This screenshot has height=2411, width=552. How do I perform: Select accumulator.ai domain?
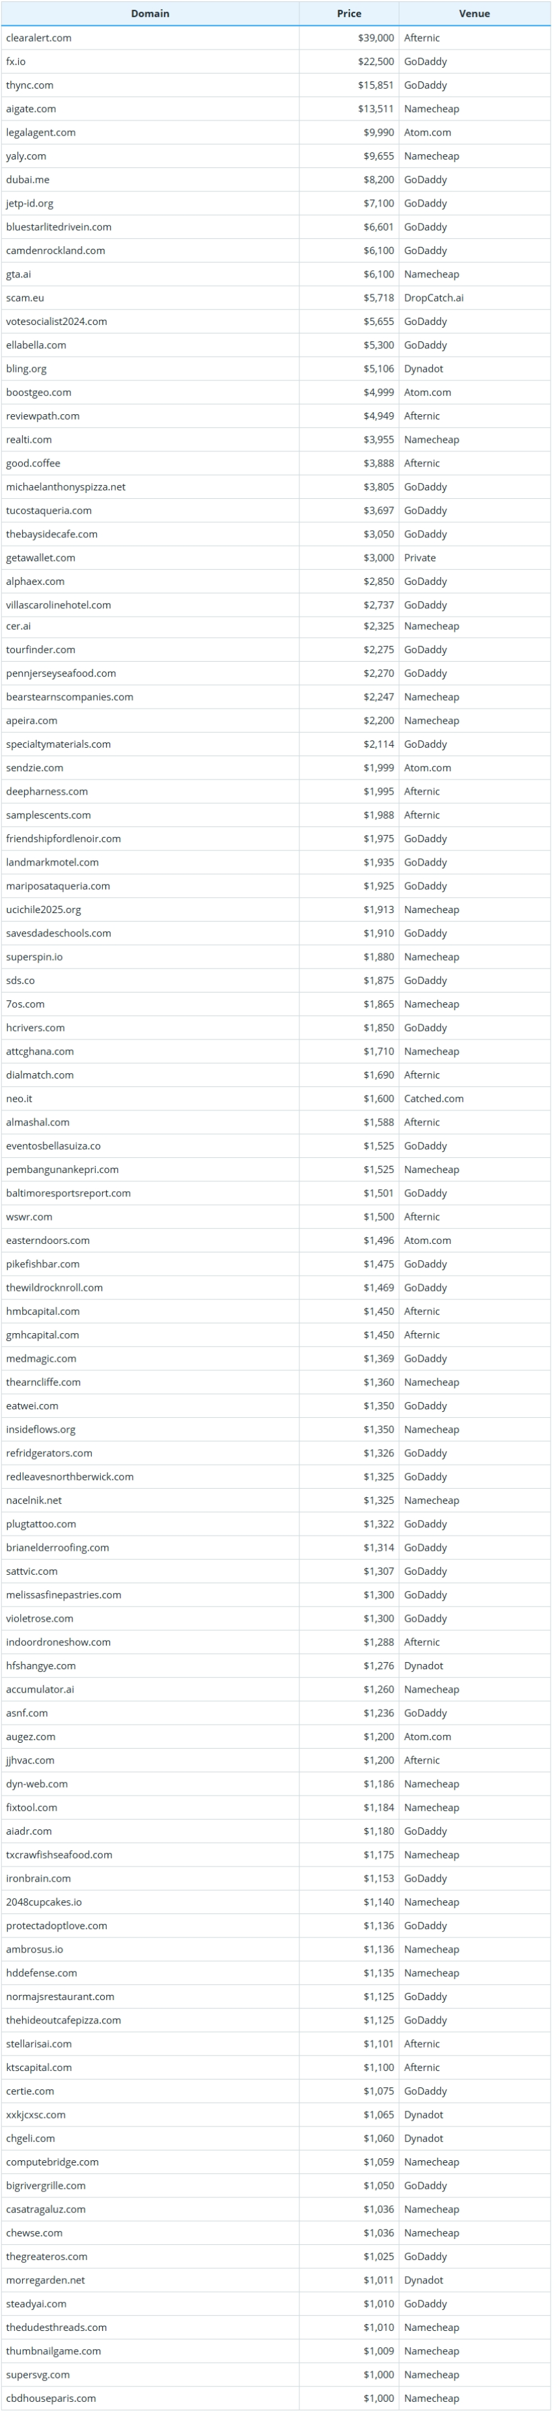pos(40,1689)
